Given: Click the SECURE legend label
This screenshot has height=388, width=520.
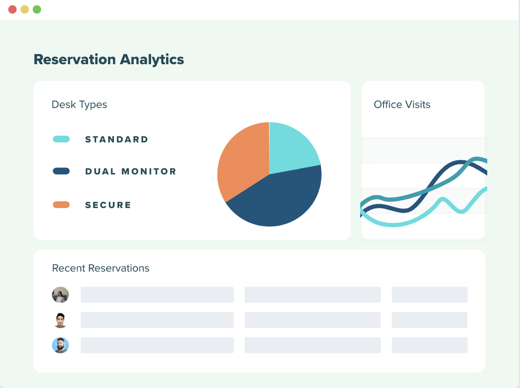Looking at the screenshot, I should click(108, 205).
